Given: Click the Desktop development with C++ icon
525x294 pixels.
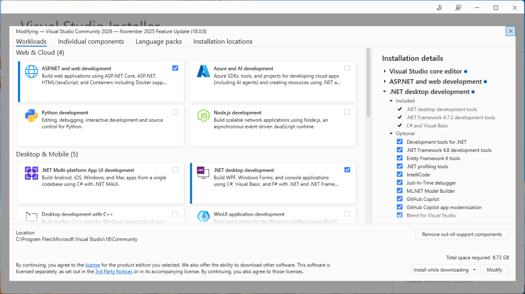Looking at the screenshot, I should tap(31, 216).
